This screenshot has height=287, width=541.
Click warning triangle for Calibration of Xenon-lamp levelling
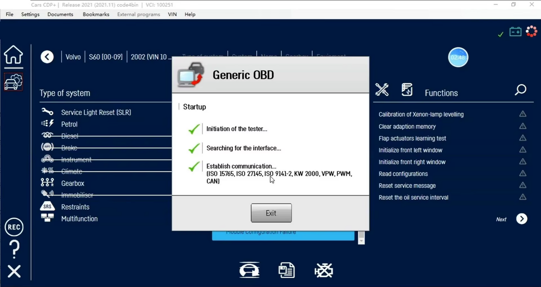point(523,114)
